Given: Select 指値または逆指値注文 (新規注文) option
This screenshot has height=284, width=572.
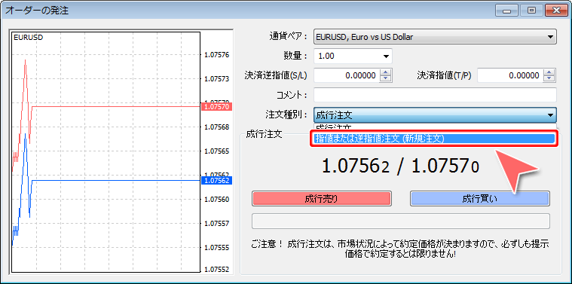Looking at the screenshot, I should (x=434, y=139).
